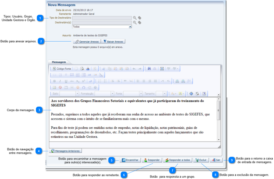Click the Responder a todos button
The image size is (274, 179).
point(177,160)
